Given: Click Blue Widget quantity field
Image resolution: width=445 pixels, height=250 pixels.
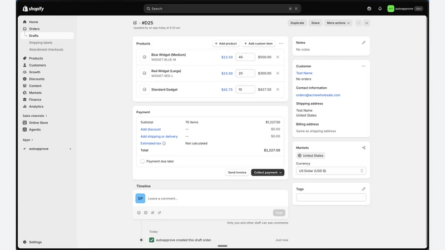Looking at the screenshot, I should pyautogui.click(x=245, y=57).
